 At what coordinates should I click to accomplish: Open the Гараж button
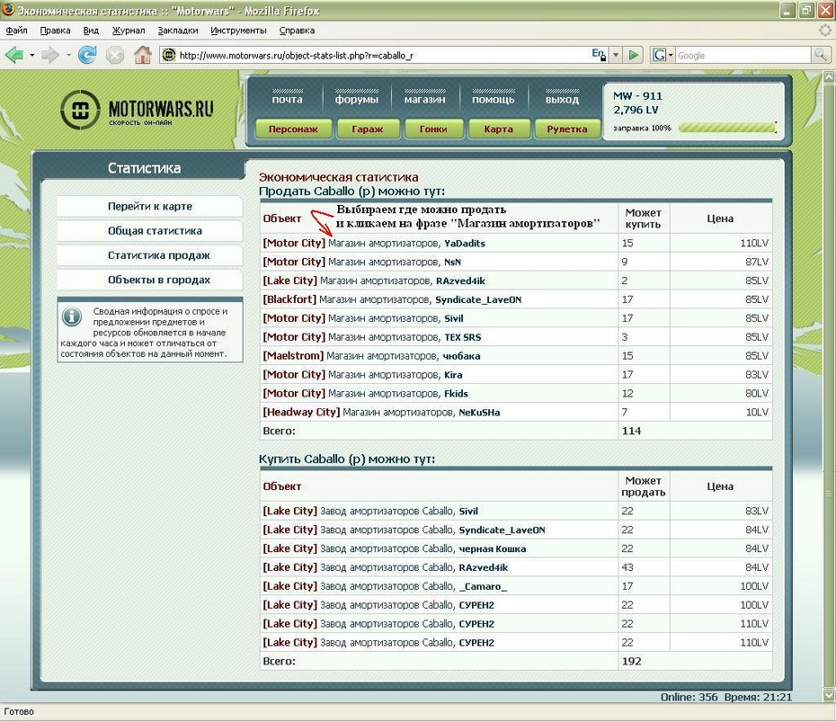(x=368, y=129)
